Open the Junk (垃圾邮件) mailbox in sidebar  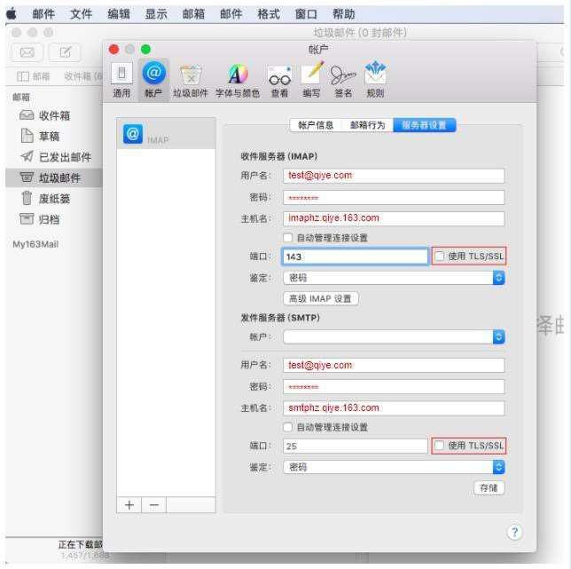tap(53, 178)
